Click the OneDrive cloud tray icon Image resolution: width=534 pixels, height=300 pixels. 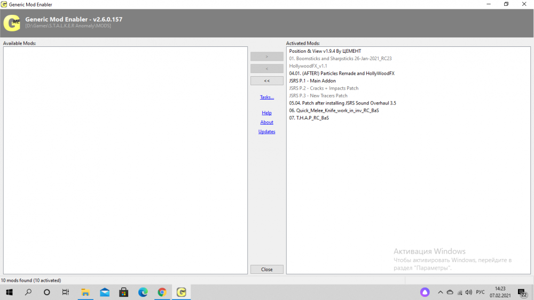coord(450,292)
